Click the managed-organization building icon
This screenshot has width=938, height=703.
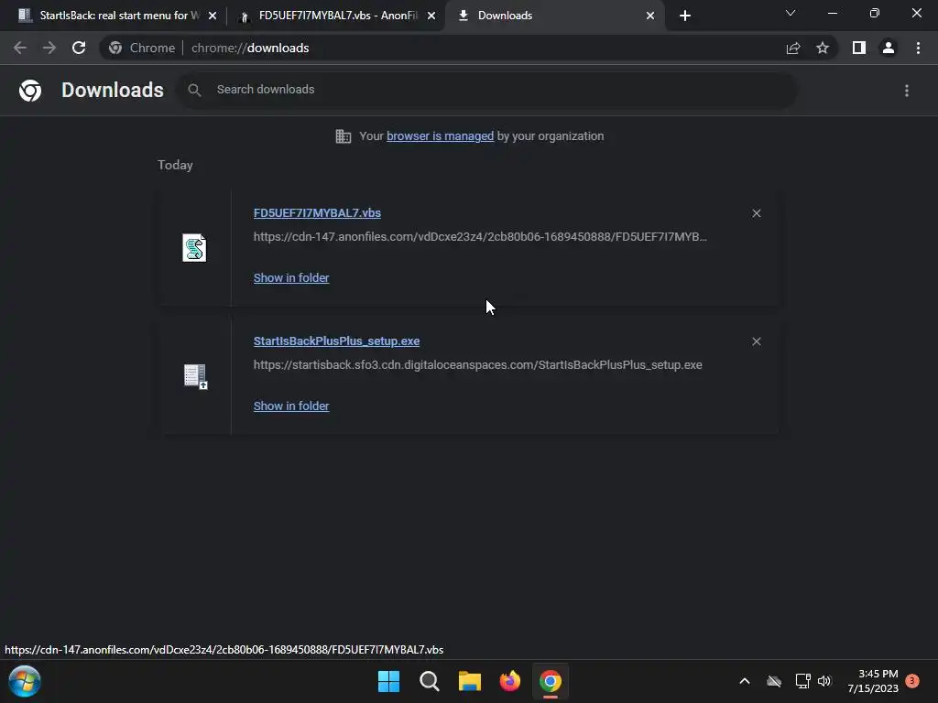344,136
